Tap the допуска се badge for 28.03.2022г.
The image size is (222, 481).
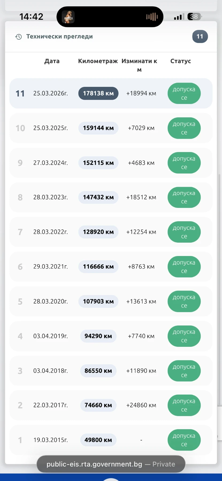pos(184,232)
